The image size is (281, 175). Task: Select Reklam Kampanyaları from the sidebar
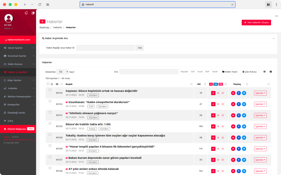point(19,97)
